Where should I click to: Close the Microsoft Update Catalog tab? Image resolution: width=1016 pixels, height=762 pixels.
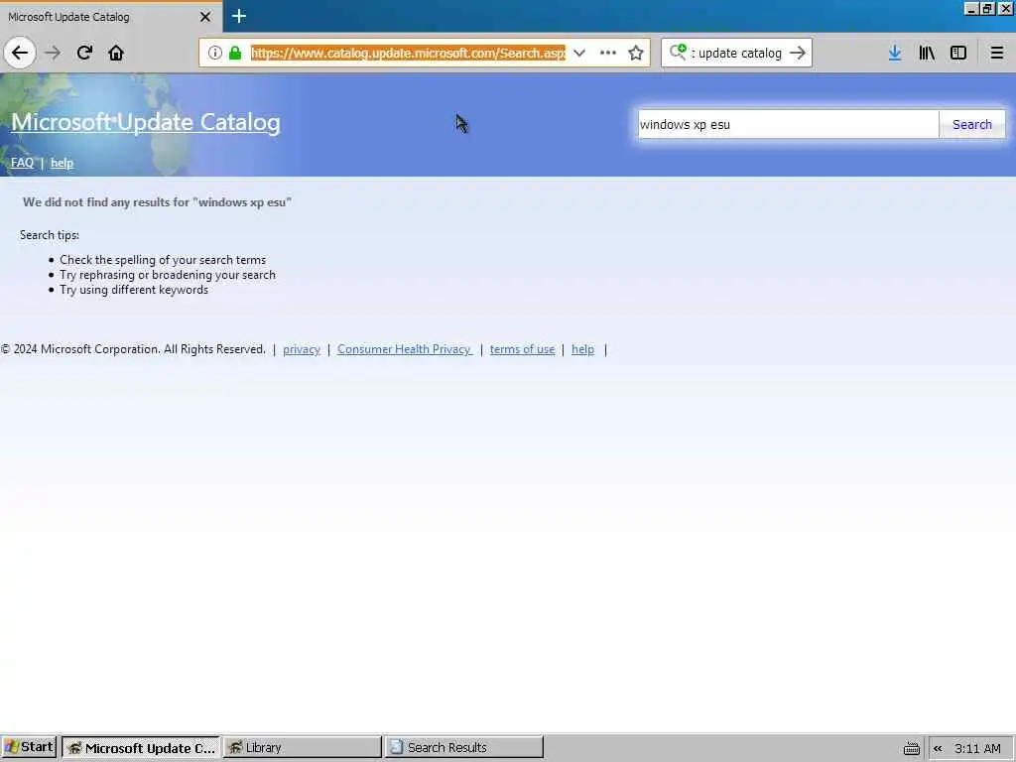[205, 17]
